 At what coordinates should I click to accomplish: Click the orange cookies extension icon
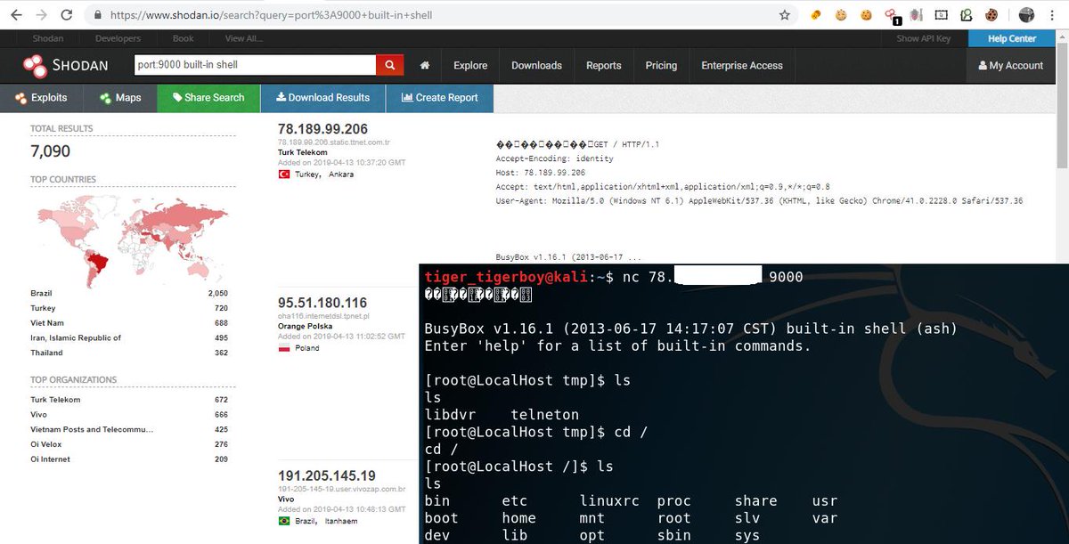coord(816,15)
